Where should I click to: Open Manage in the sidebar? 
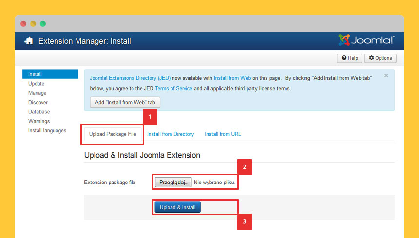click(37, 93)
